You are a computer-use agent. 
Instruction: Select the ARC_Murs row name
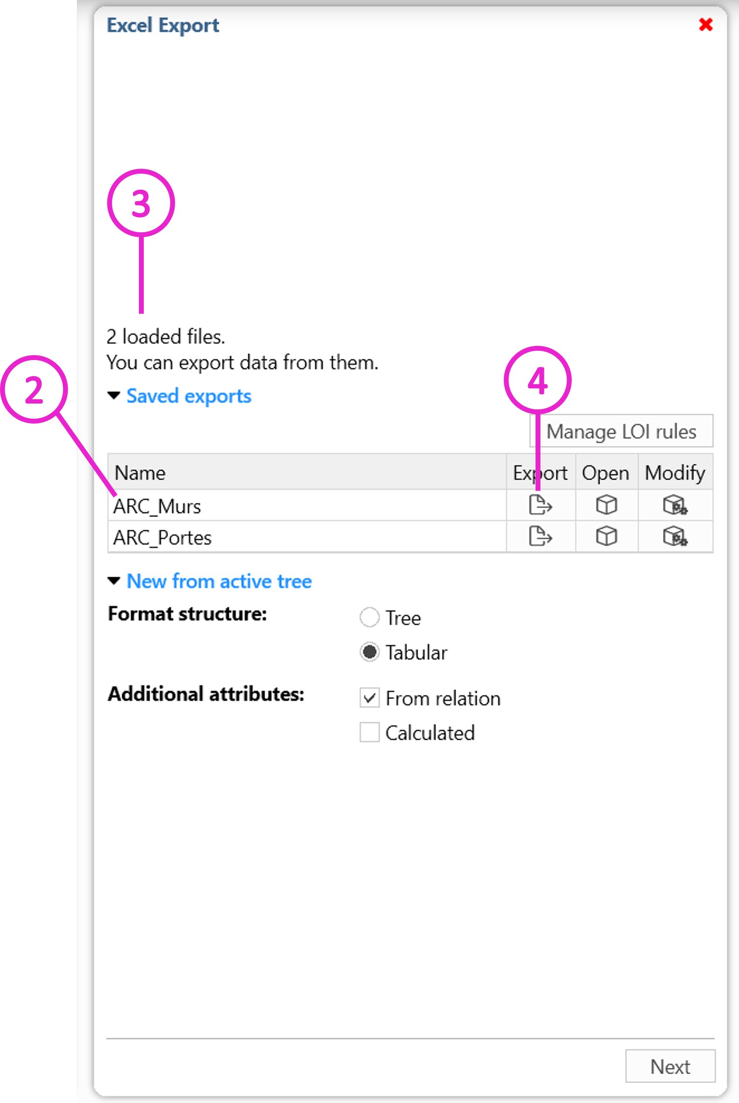pyautogui.click(x=157, y=507)
